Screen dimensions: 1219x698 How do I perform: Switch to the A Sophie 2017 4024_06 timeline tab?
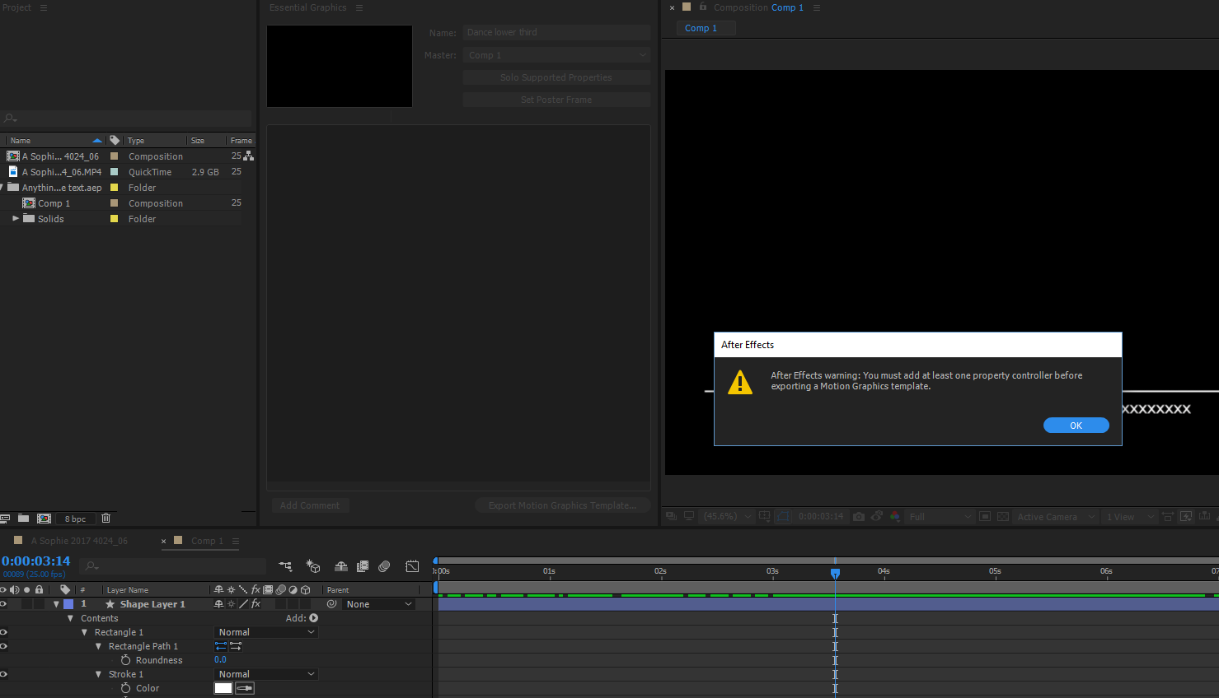pos(78,540)
